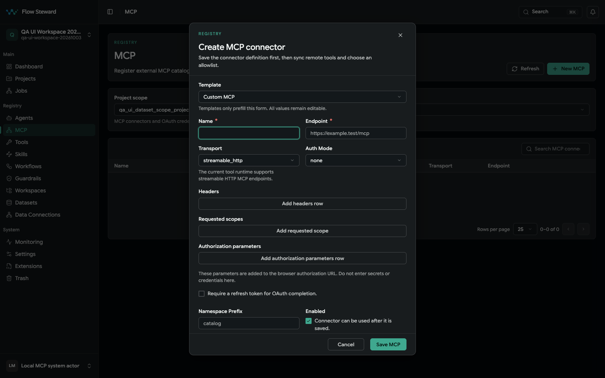Open the Auth Mode dropdown
Image resolution: width=605 pixels, height=378 pixels.
point(356,160)
